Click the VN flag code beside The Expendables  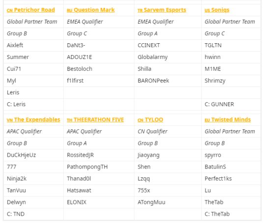click(10, 120)
